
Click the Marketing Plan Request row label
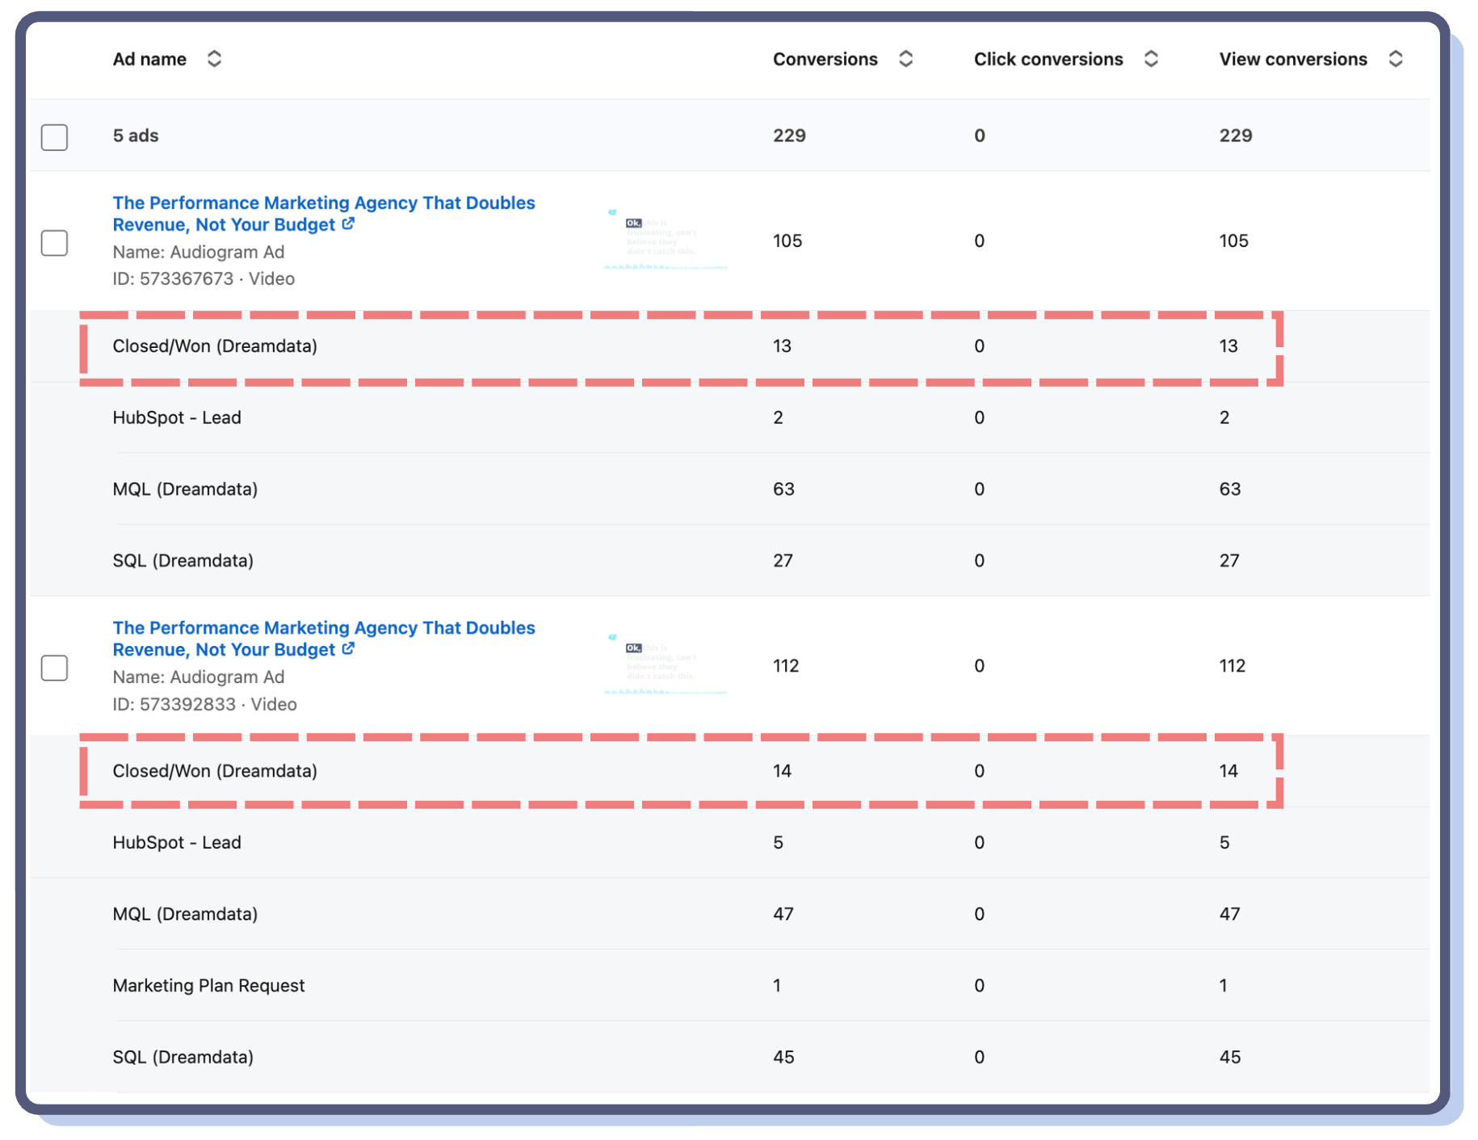[208, 986]
